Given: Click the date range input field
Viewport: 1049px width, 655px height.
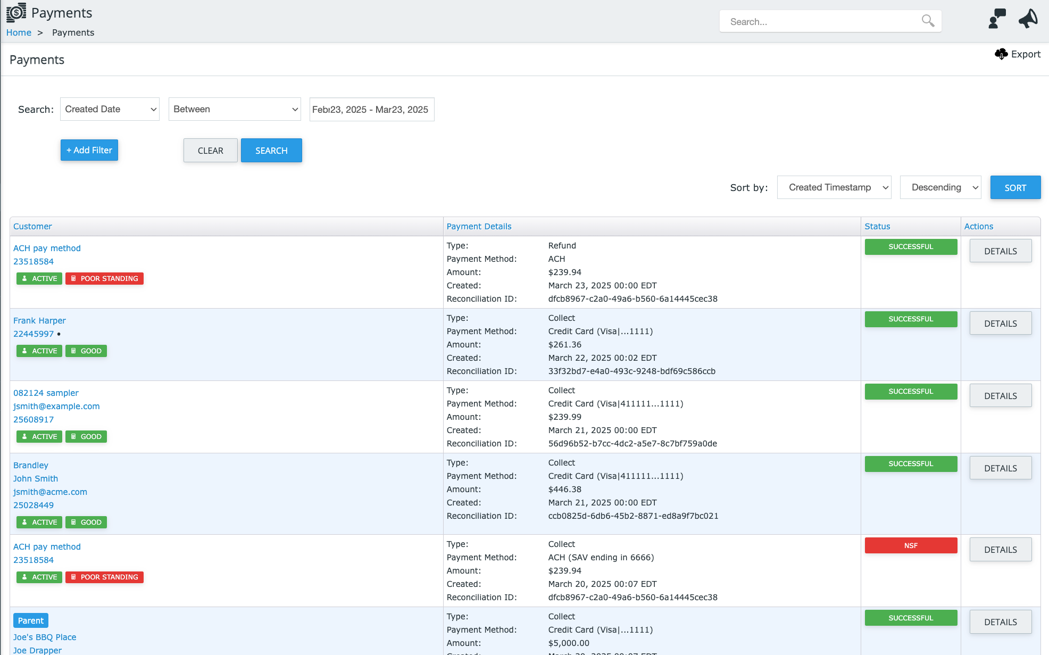Looking at the screenshot, I should point(372,109).
